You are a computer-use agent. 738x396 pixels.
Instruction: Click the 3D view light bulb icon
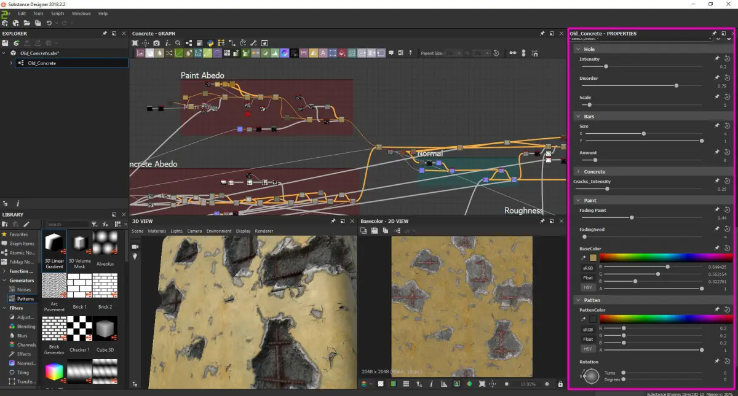click(135, 257)
